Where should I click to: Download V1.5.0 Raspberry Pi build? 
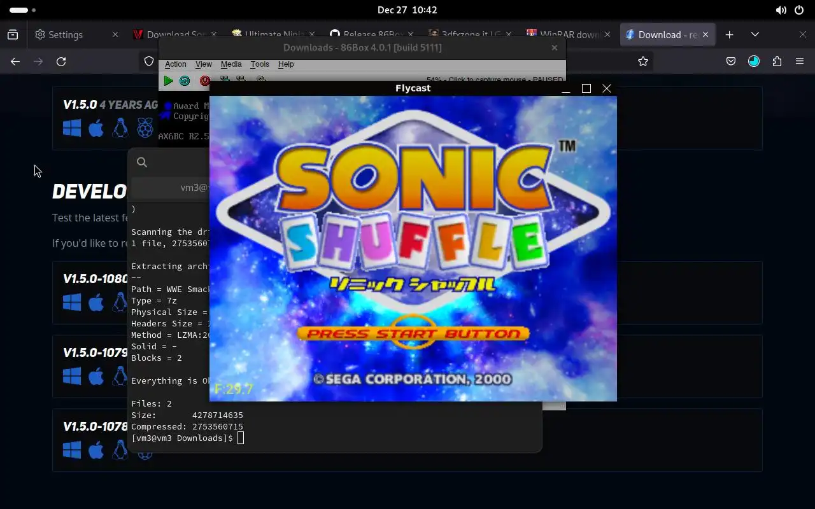coord(145,129)
